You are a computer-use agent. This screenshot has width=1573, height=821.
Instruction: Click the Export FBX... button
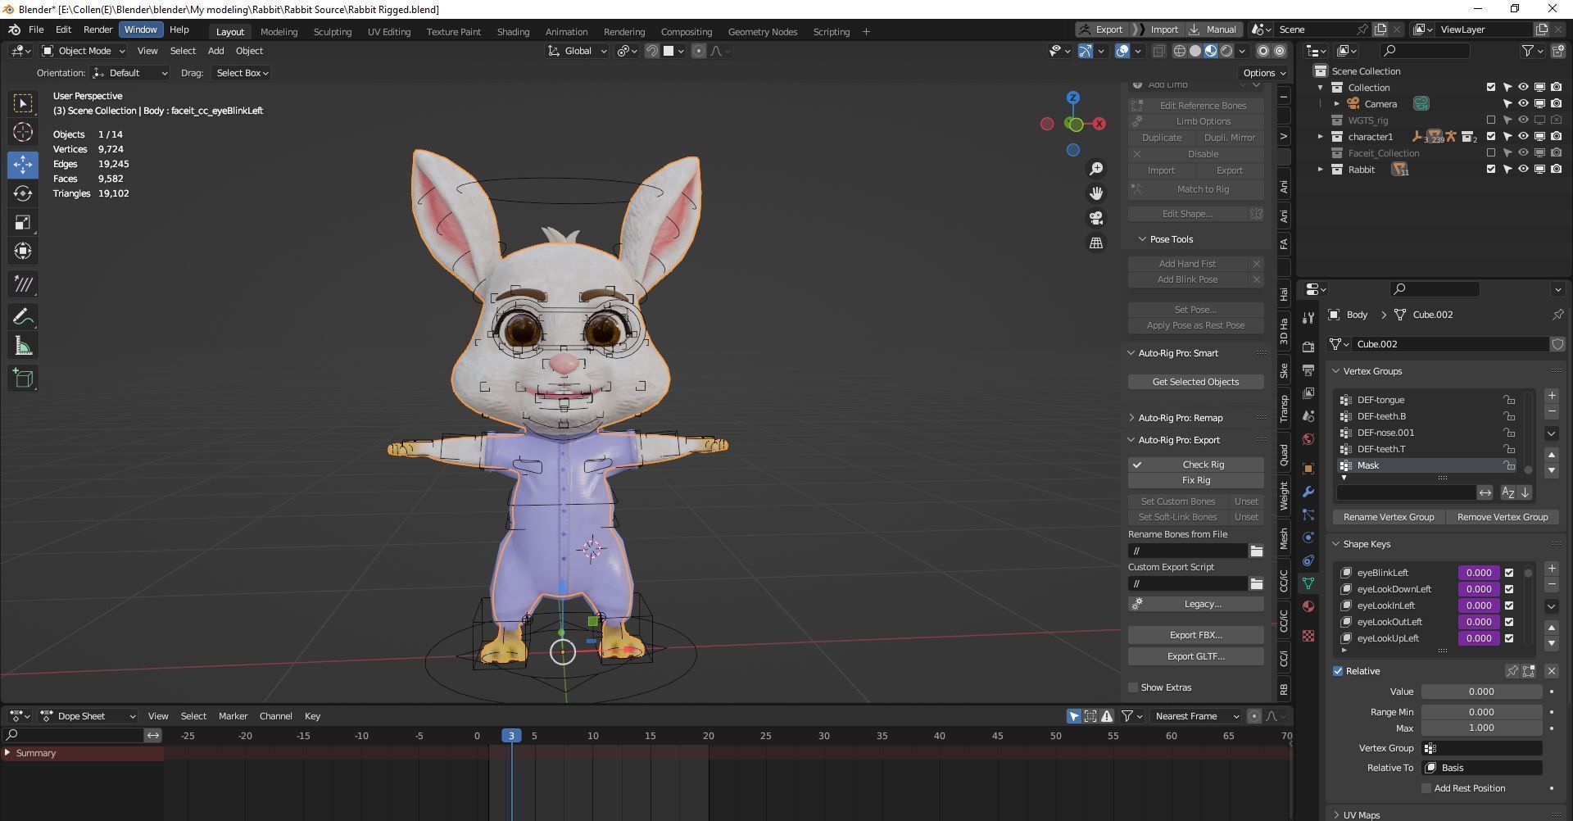point(1195,635)
